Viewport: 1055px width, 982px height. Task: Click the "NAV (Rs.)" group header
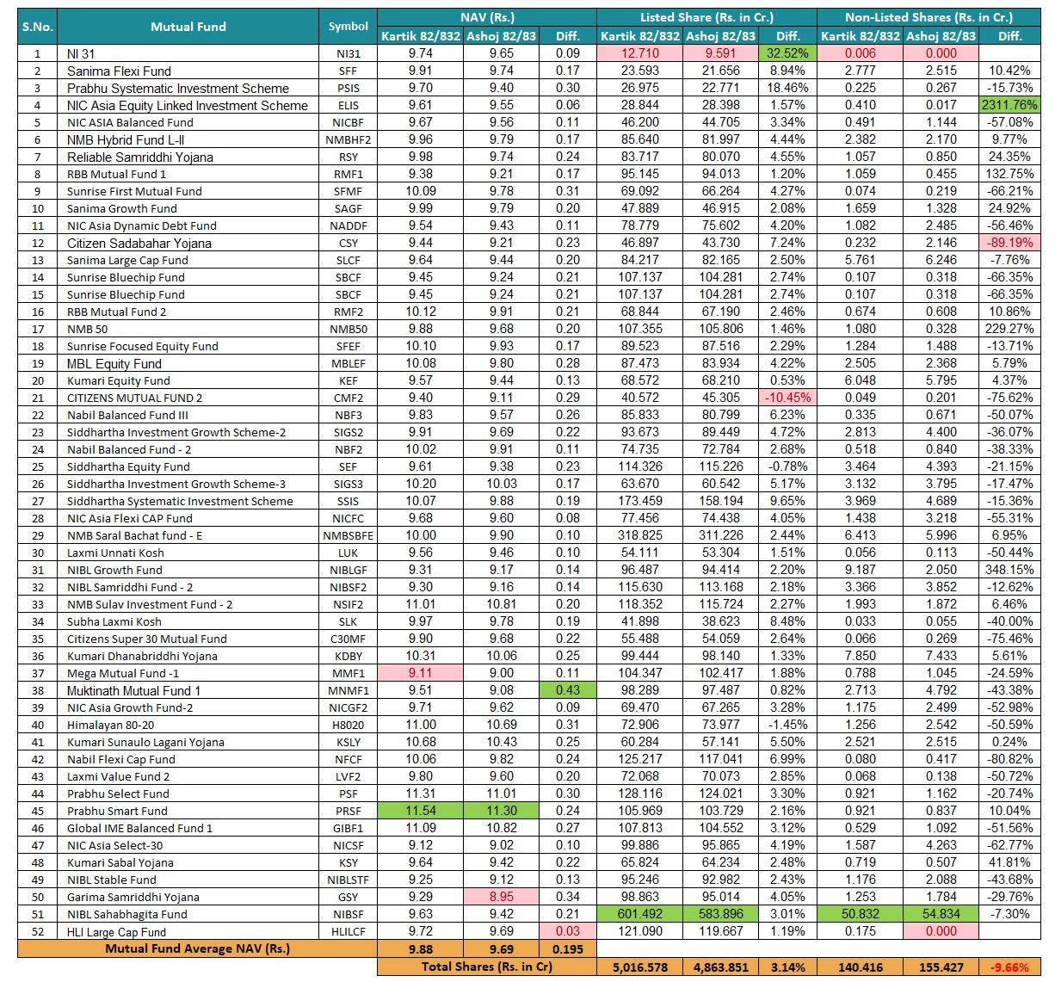(x=487, y=17)
